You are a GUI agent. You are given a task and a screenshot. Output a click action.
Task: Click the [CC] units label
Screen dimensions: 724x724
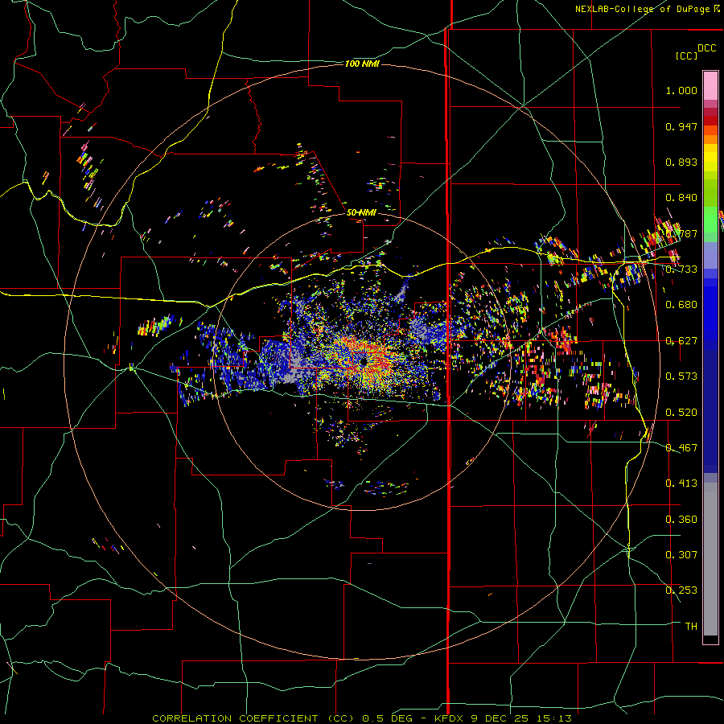(x=686, y=56)
